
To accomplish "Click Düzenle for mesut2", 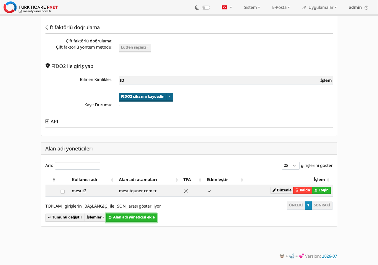I will coord(282,190).
